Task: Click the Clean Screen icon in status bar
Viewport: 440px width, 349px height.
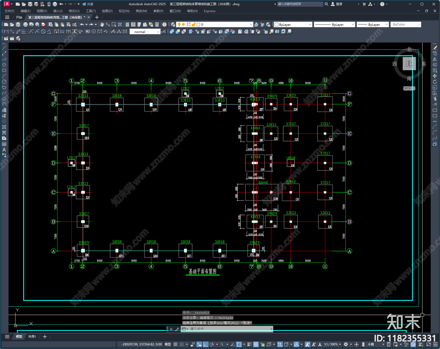Action: pyautogui.click(x=429, y=344)
